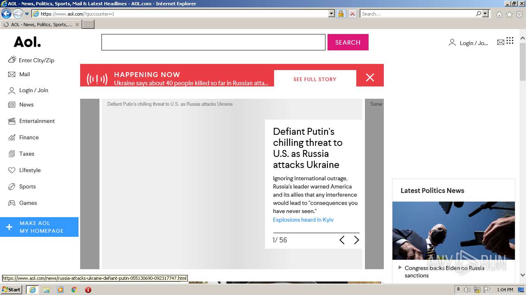Open the weather Enter City/Zip icon
The width and height of the screenshot is (526, 295).
tap(12, 60)
